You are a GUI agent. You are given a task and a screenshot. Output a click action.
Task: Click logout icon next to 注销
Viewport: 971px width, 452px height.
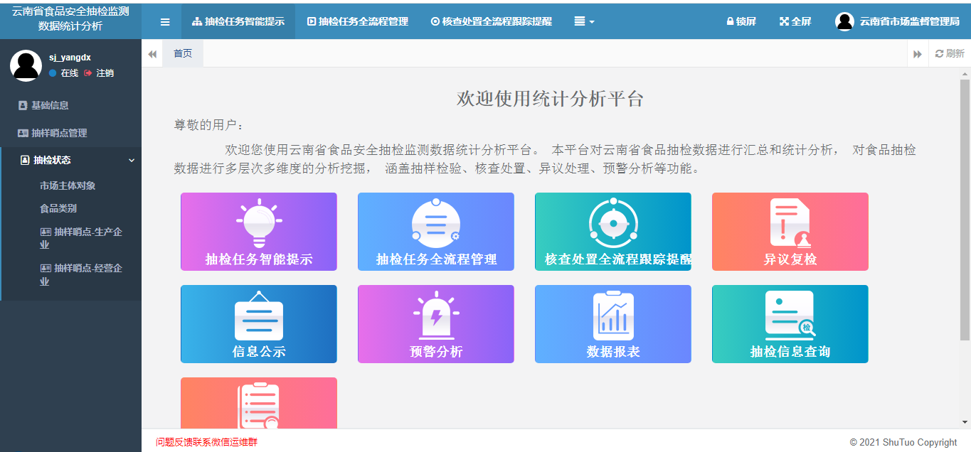pos(88,73)
